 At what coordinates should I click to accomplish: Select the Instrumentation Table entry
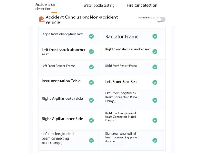pyautogui.click(x=70, y=82)
